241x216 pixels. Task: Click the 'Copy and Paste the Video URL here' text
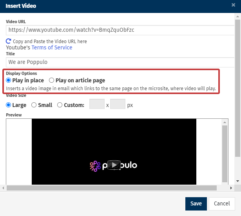pos(50,41)
